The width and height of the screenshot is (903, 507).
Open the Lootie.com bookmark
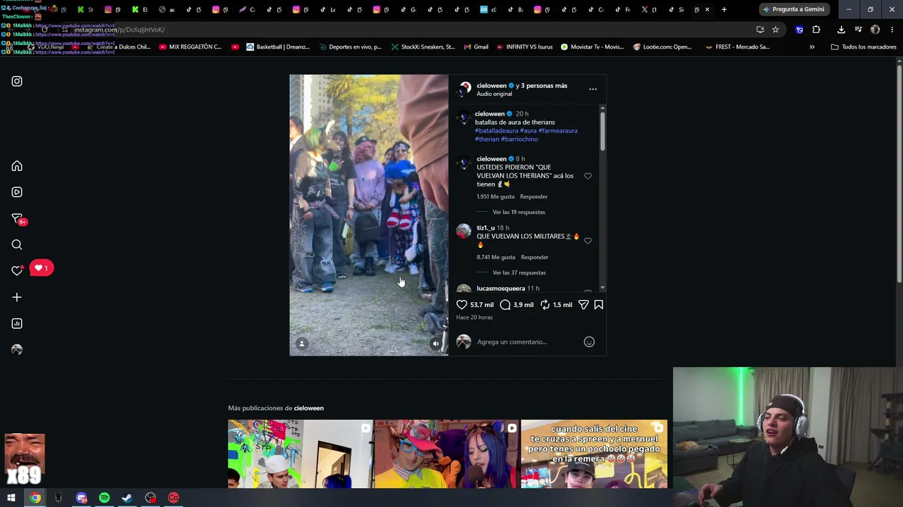click(x=662, y=47)
